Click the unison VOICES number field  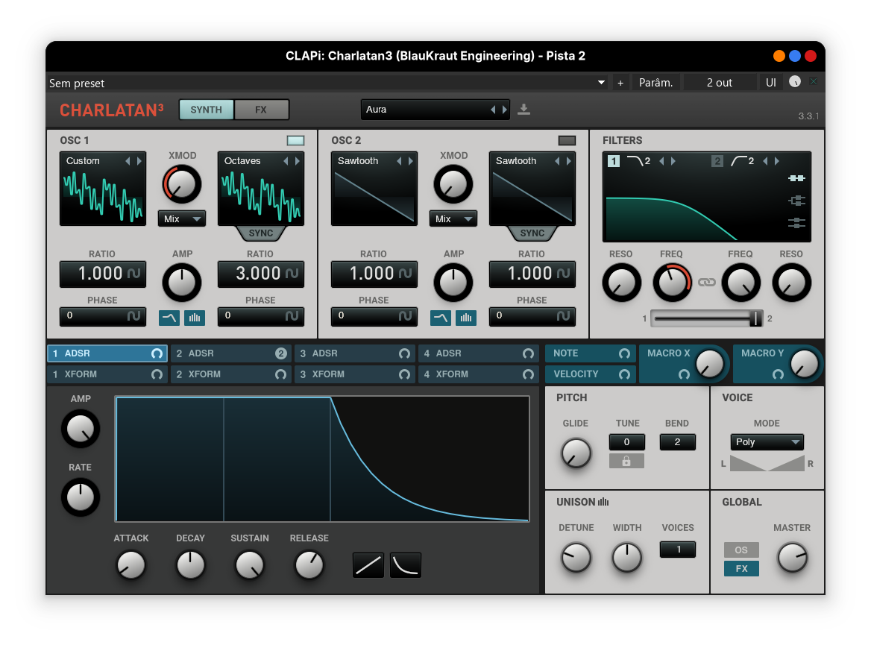(678, 550)
